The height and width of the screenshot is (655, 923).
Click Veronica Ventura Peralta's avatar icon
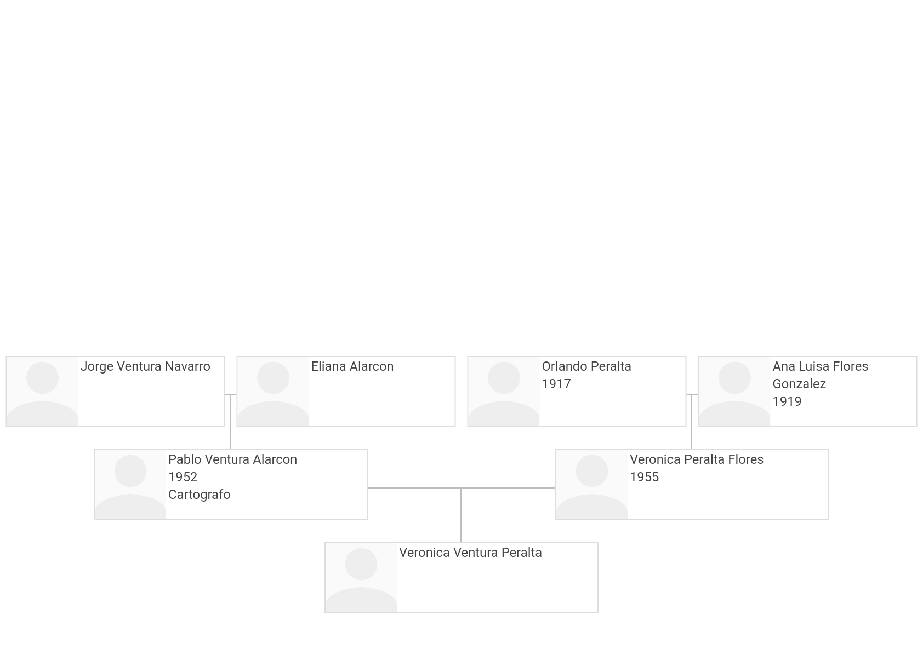coord(361,578)
